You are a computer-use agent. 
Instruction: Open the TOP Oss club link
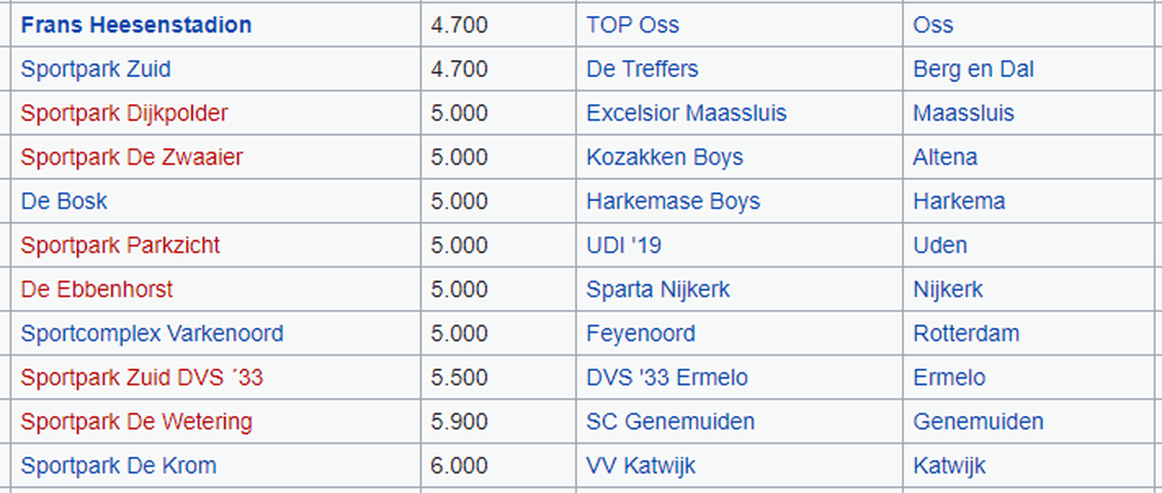pos(632,25)
